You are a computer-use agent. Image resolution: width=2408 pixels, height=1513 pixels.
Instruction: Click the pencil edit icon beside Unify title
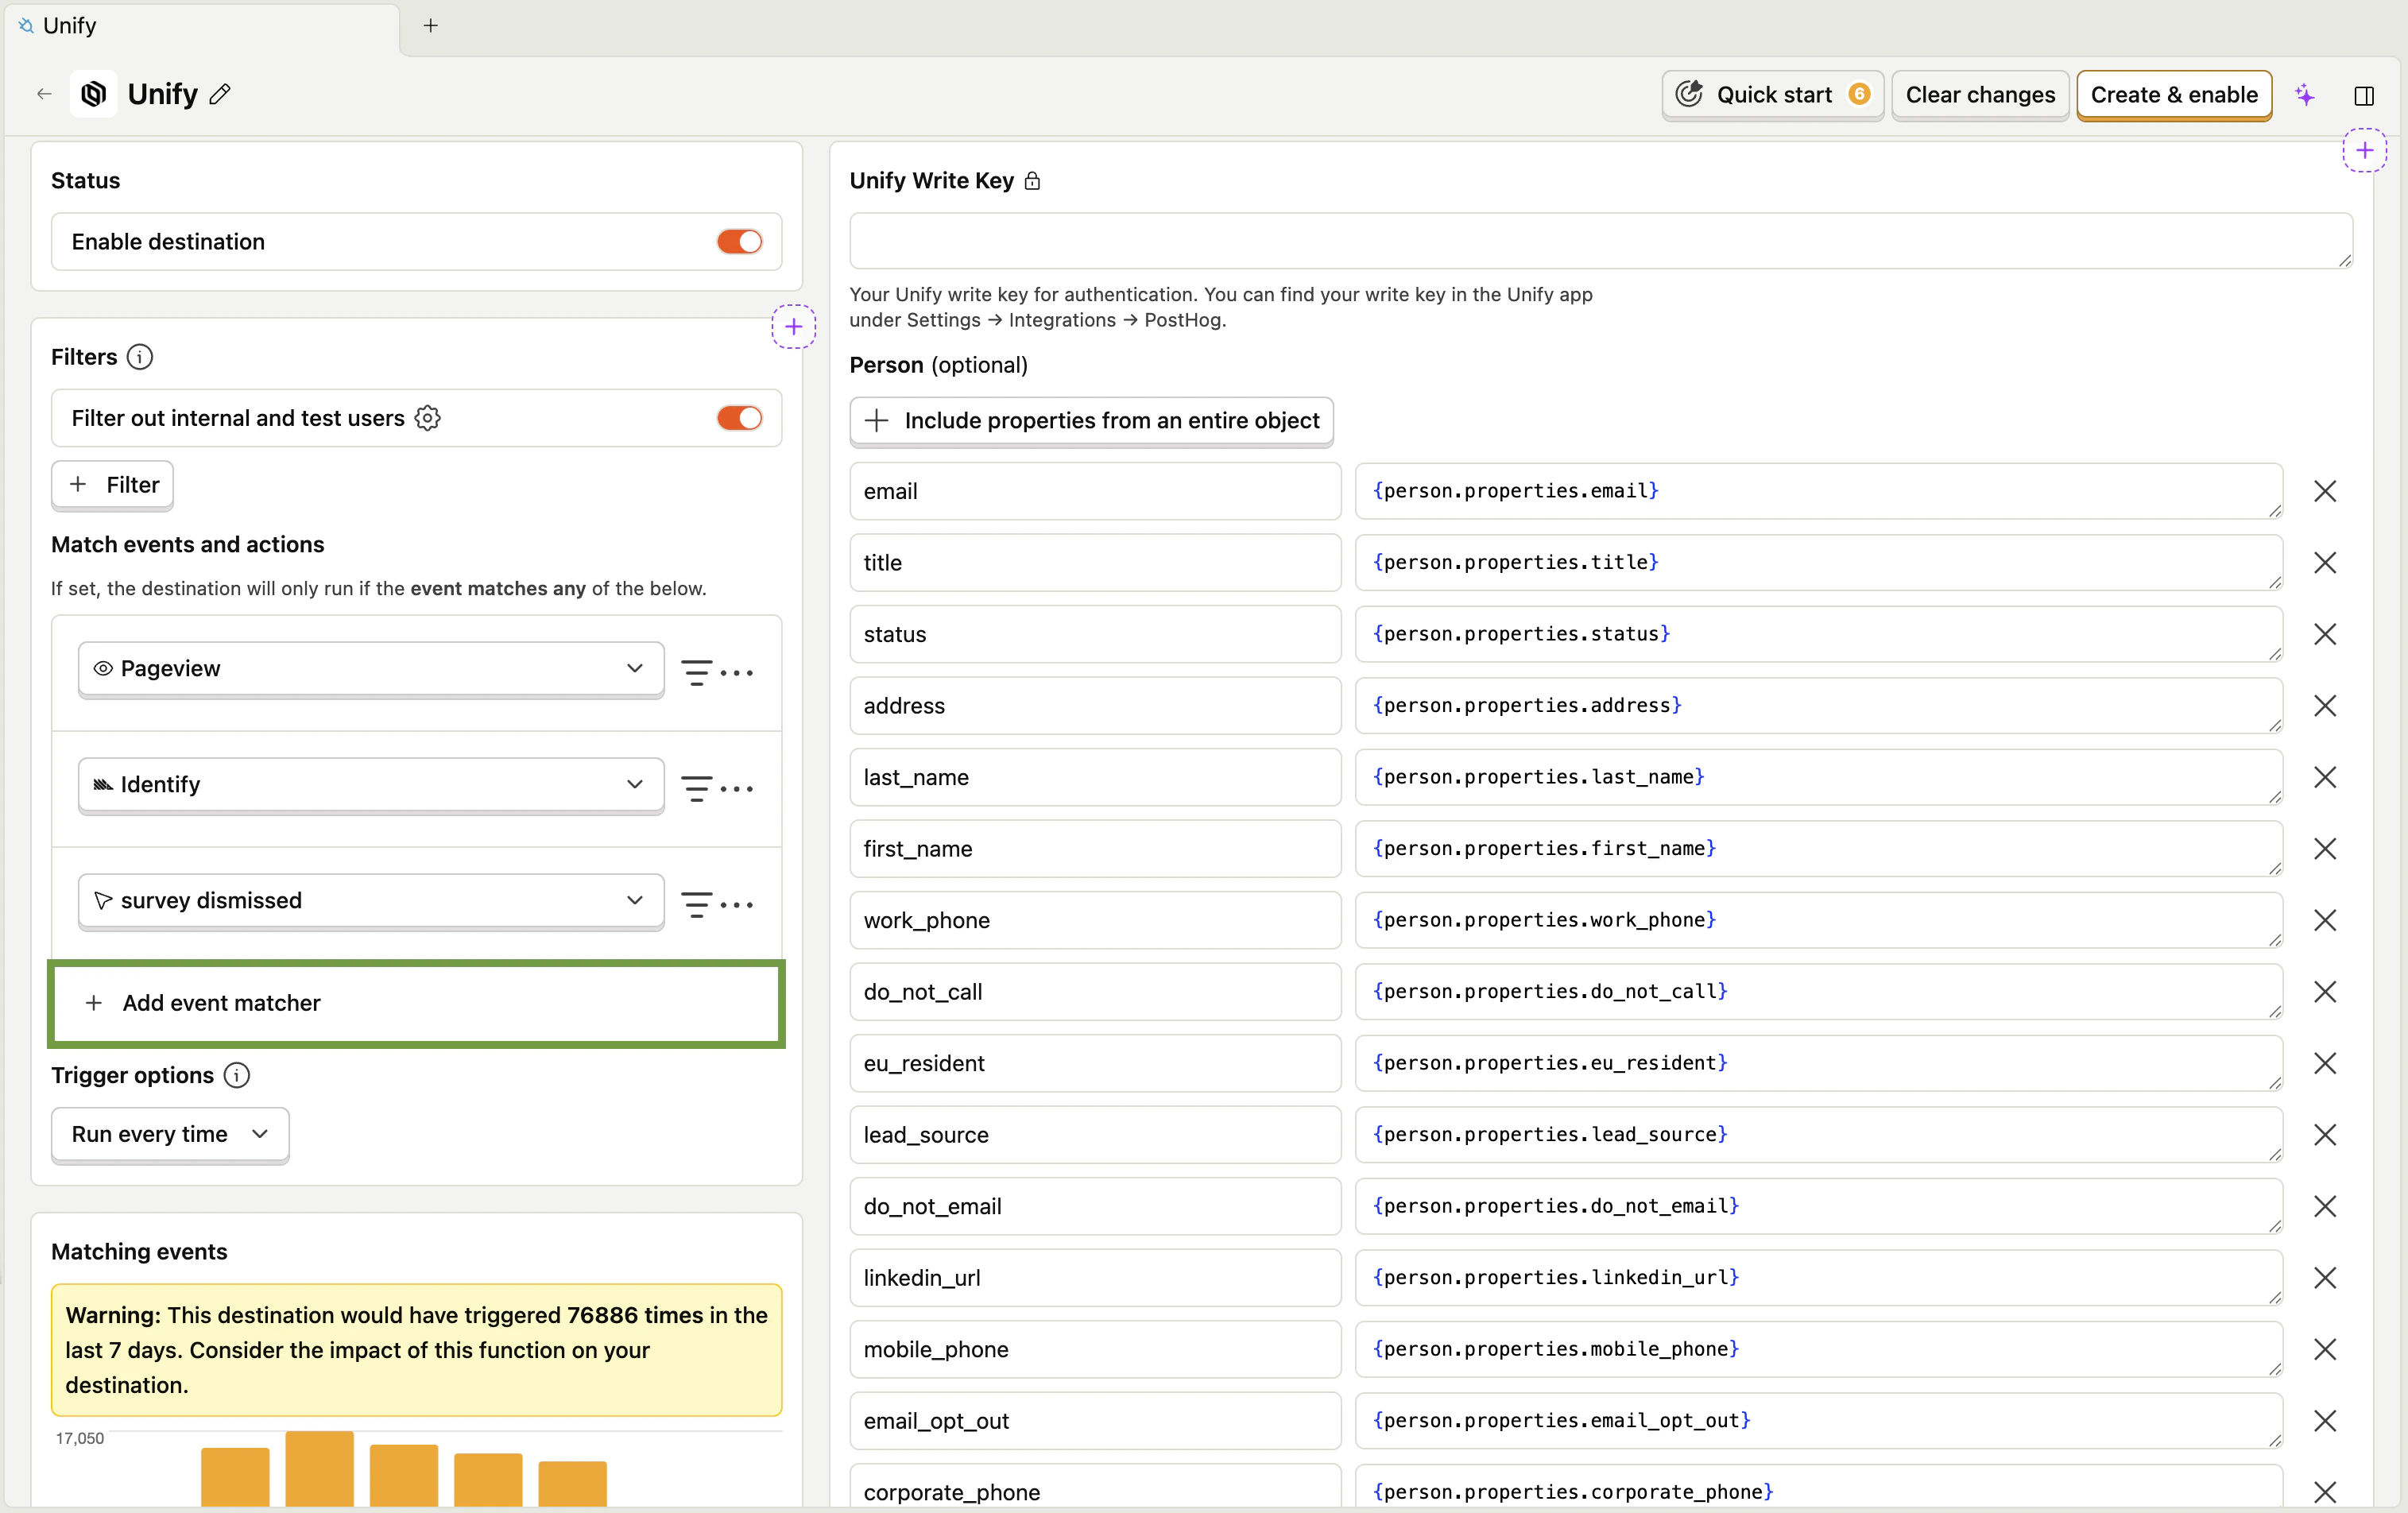coord(221,94)
